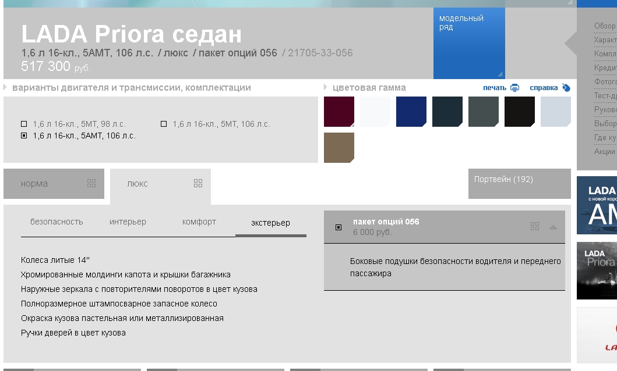Viewport: 617px width, 371px height.
Task: Click Полноразмерное штампосварное запасное колесо line
Action: [x=119, y=304]
